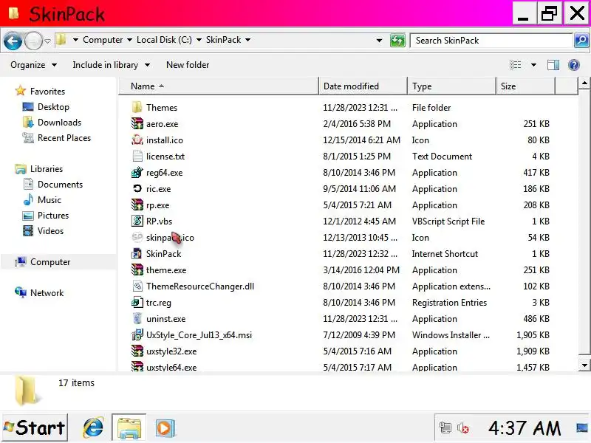Open Internet Explorer from the taskbar
The height and width of the screenshot is (443, 591).
pos(93,428)
